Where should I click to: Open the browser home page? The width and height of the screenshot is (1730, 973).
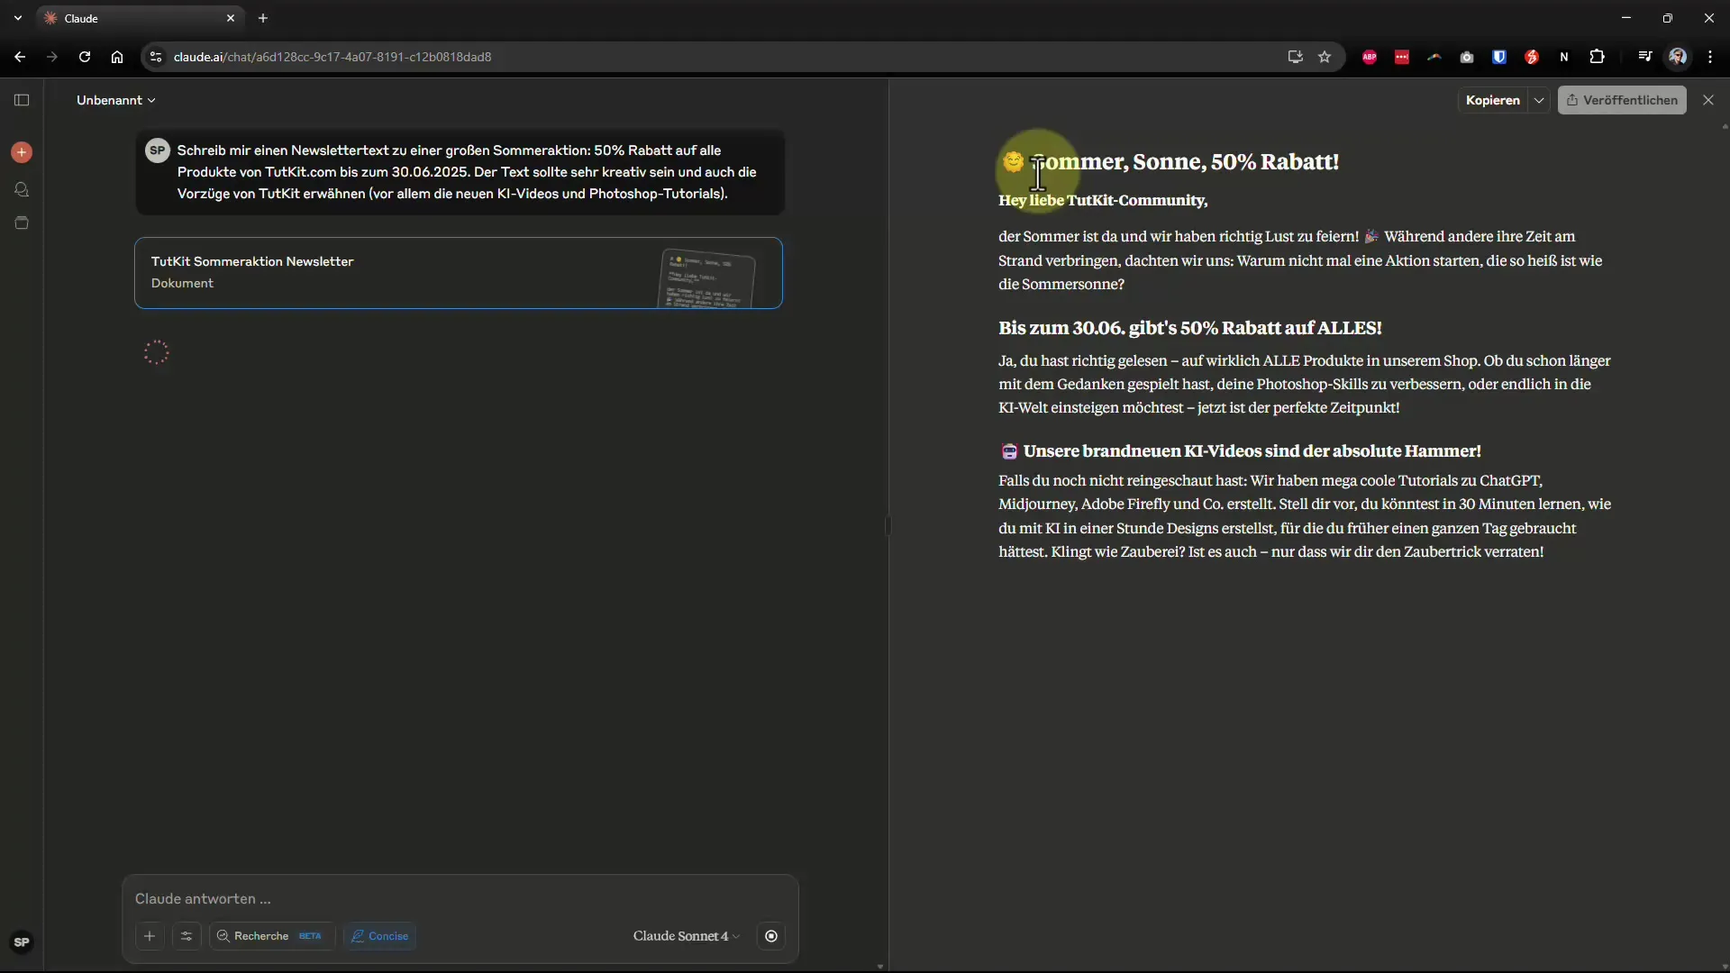tap(117, 57)
